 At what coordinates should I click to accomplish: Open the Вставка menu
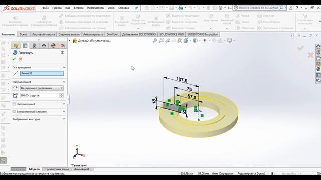pos(78,8)
